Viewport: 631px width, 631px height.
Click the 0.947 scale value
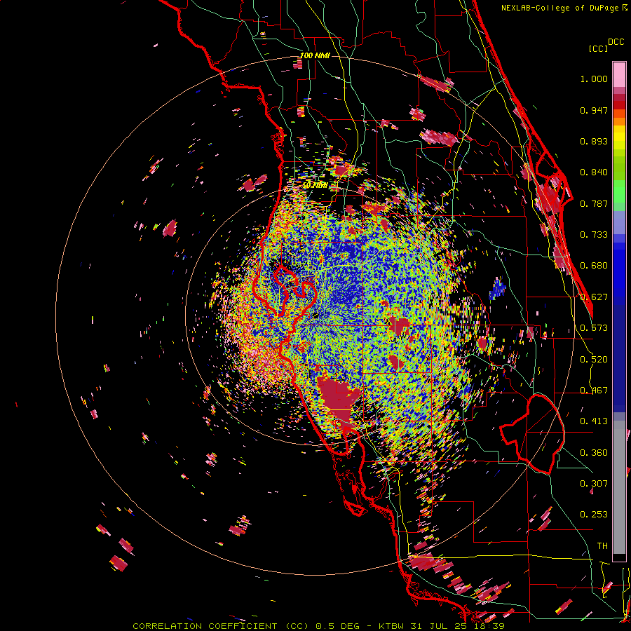(594, 110)
